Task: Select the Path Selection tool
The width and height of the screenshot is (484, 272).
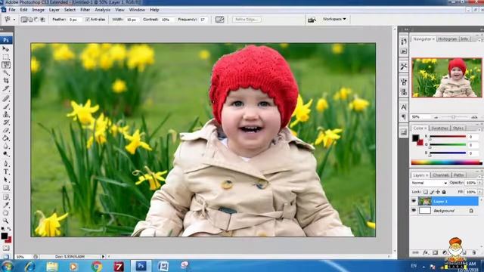Action: [x=6, y=180]
